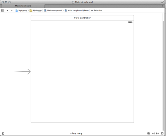This screenshot has height=136, width=166.
Task: Click the battery status bar icon
Action: click(x=130, y=22)
